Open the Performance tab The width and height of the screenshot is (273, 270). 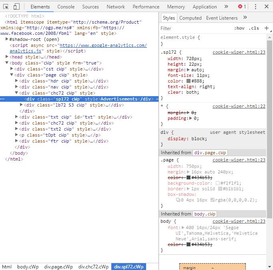coord(146,7)
